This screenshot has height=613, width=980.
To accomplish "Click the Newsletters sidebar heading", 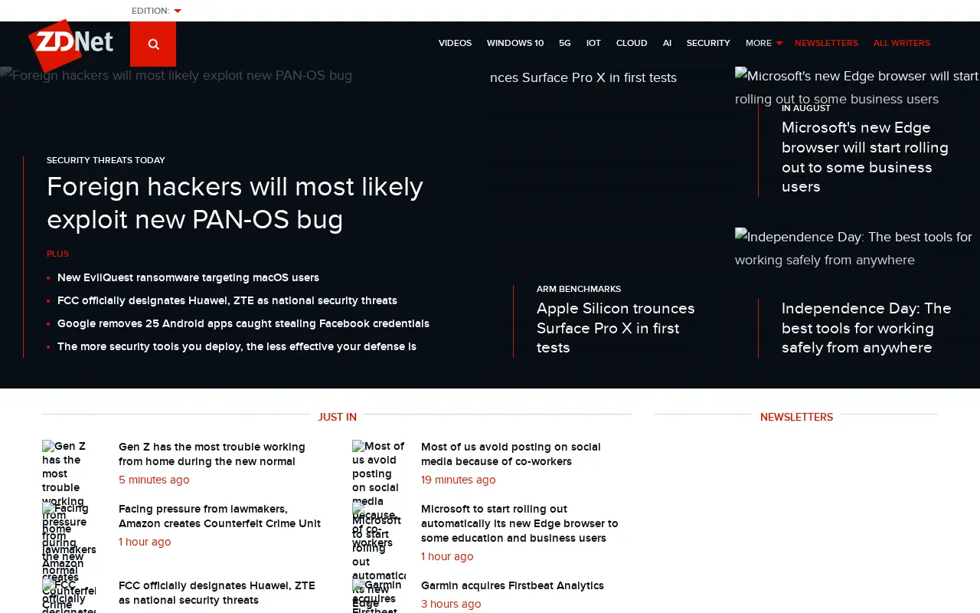I will [x=796, y=417].
